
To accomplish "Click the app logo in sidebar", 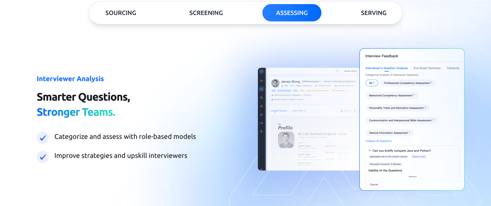I will click(262, 71).
